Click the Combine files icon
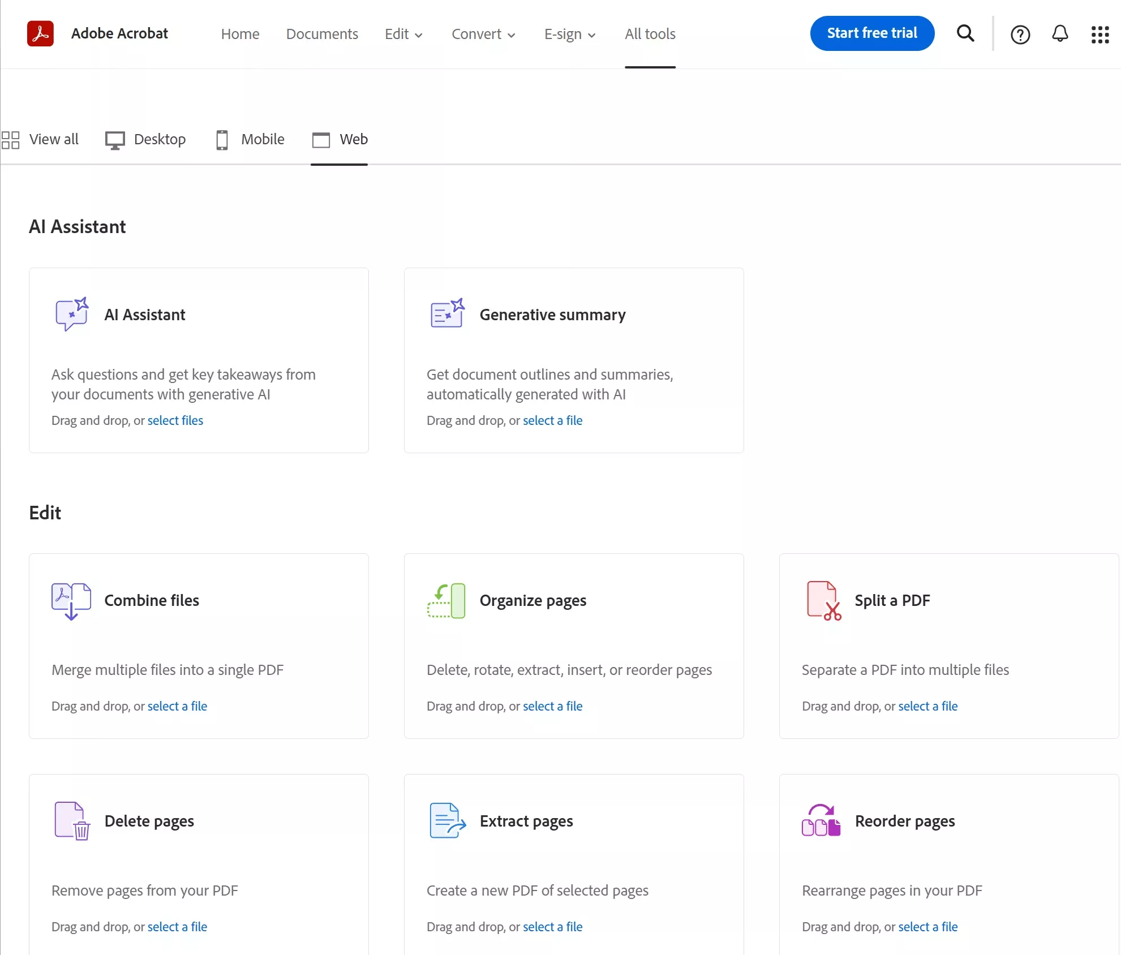This screenshot has height=955, width=1121. (71, 601)
